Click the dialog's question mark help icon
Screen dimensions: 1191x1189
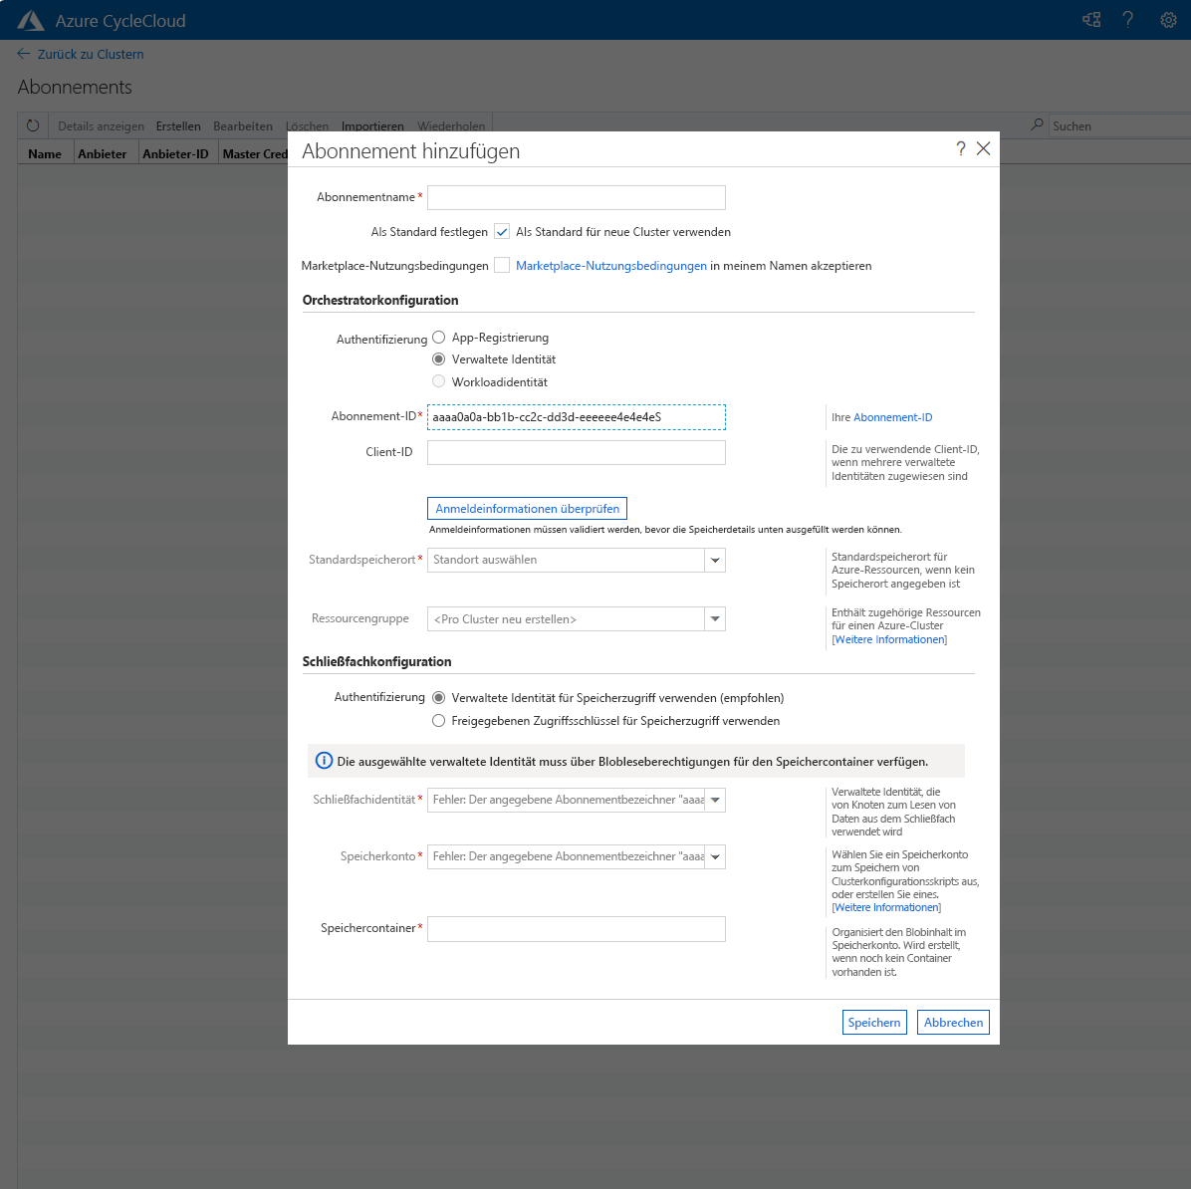click(x=960, y=148)
